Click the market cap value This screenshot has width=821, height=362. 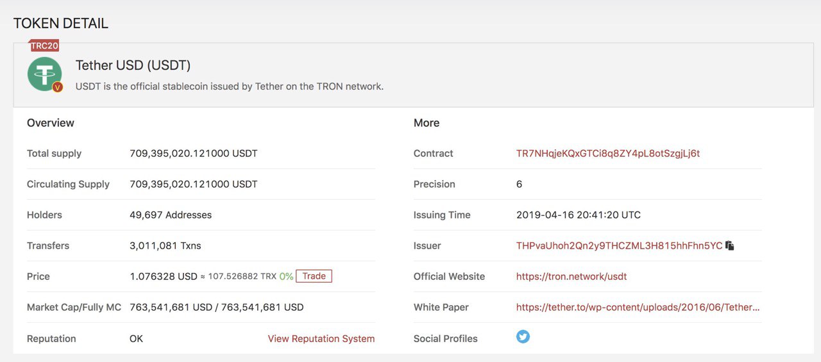[x=217, y=307]
